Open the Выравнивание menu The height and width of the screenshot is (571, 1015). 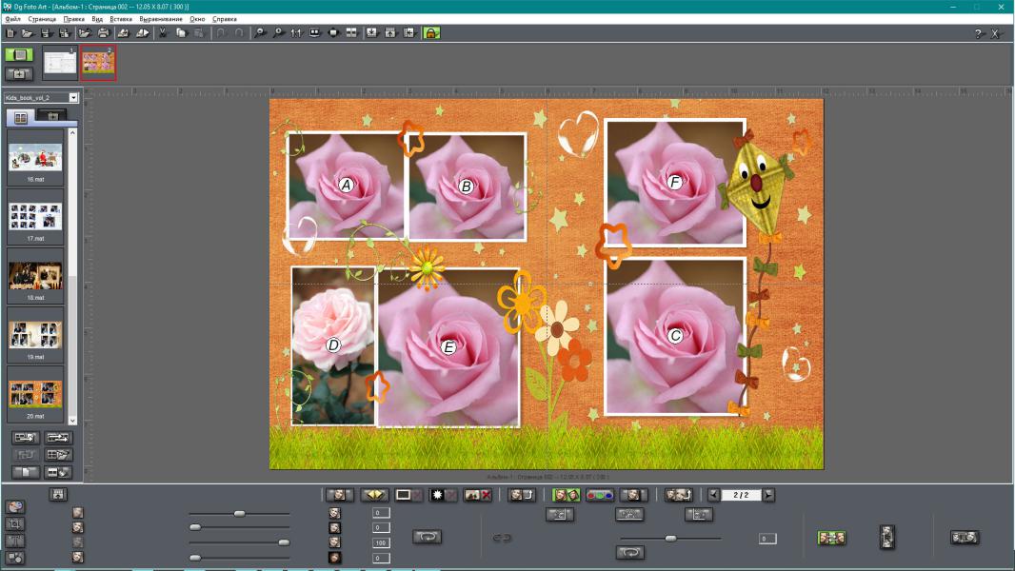[160, 19]
